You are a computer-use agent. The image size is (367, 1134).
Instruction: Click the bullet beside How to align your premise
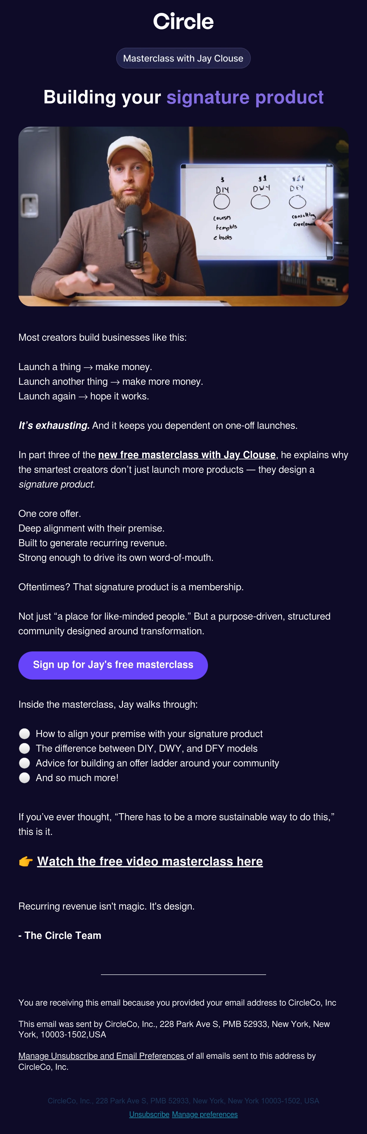[25, 733]
